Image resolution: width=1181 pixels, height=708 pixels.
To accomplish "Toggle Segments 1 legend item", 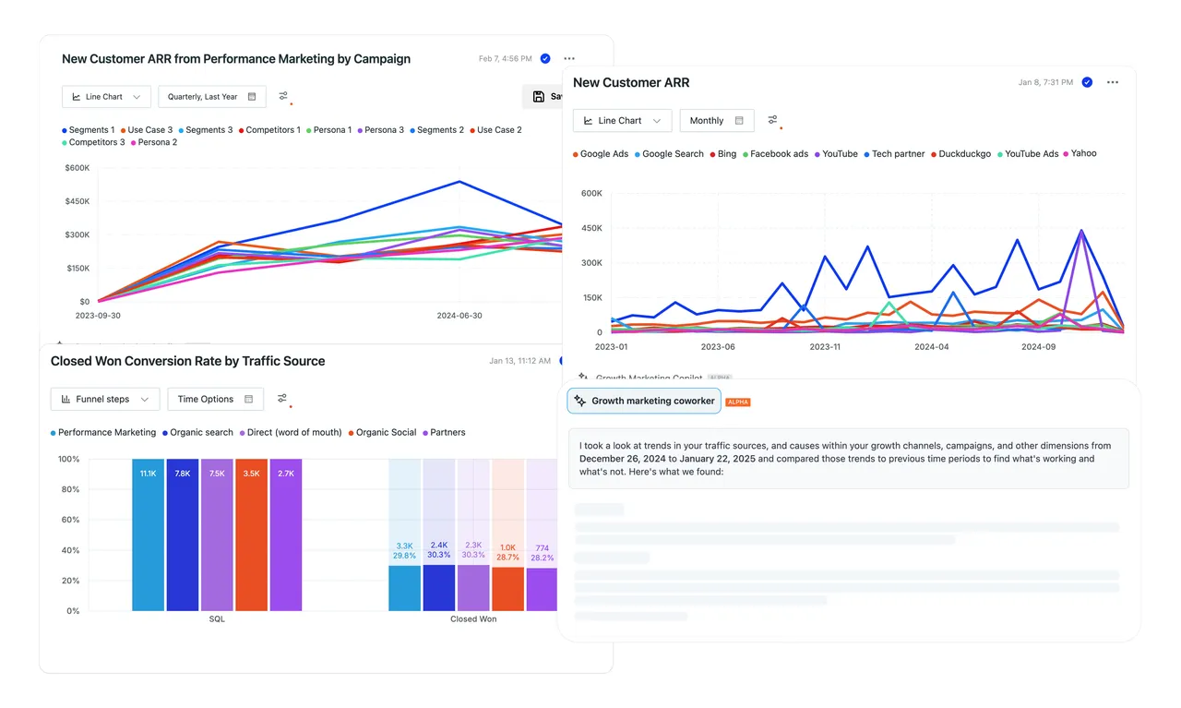I will (x=89, y=130).
